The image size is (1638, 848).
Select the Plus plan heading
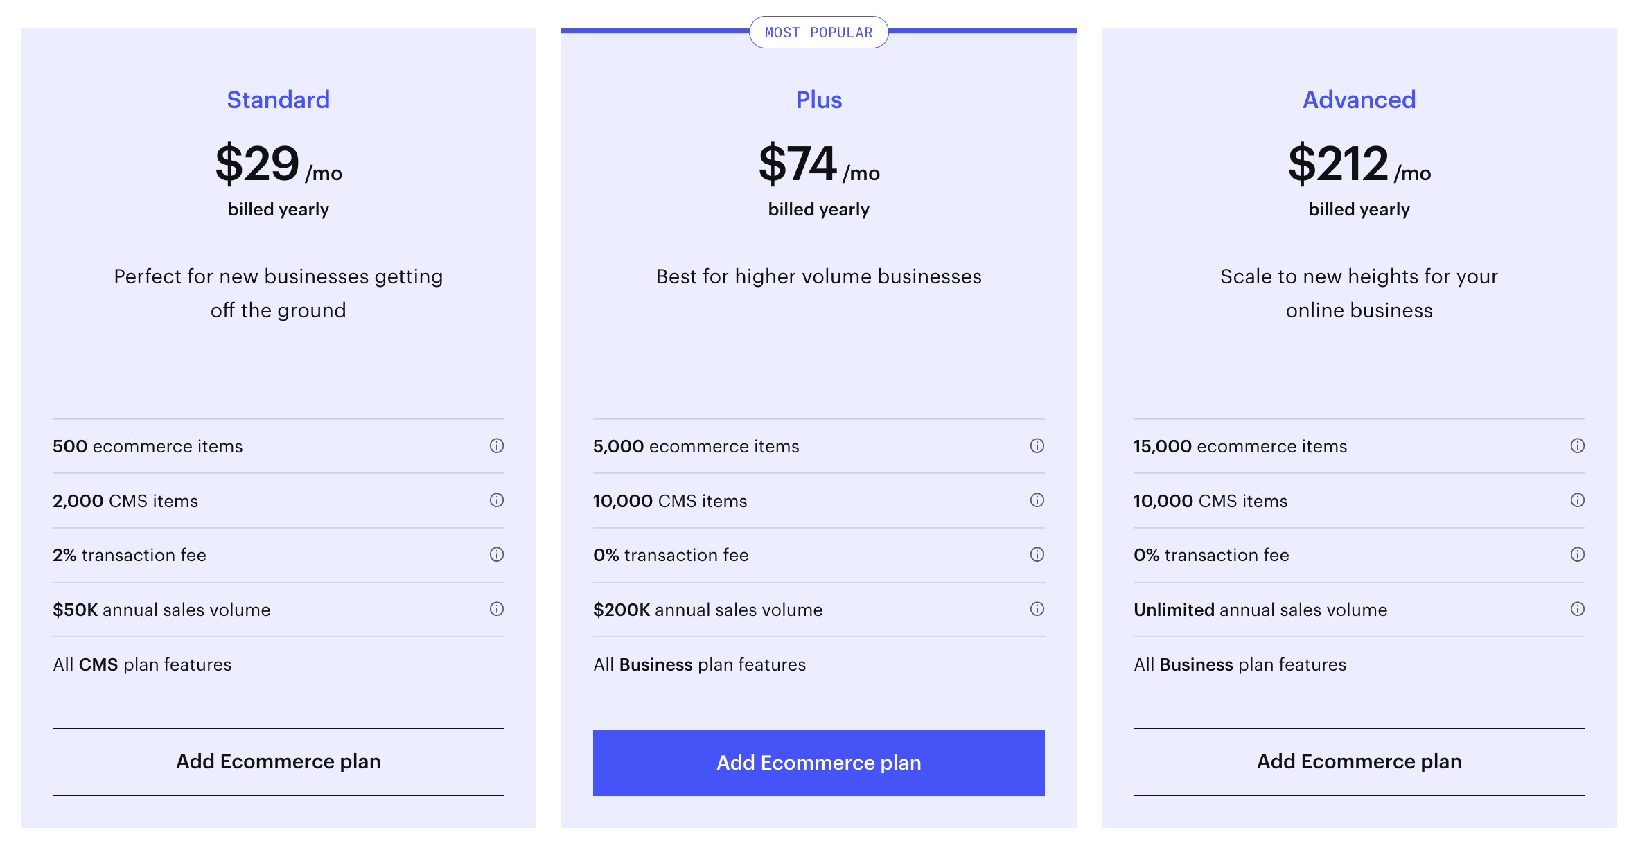[x=819, y=100]
